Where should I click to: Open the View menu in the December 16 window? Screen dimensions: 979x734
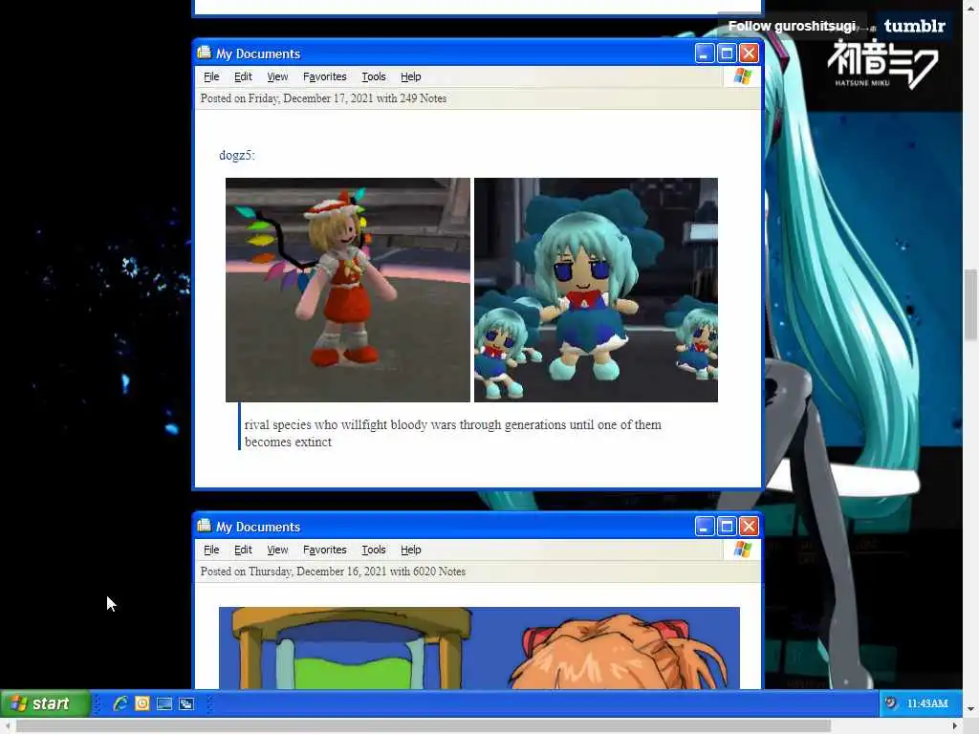tap(277, 550)
